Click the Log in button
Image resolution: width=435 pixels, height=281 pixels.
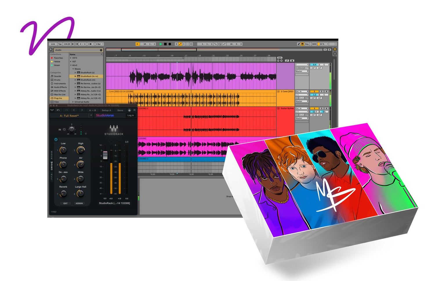130,116
